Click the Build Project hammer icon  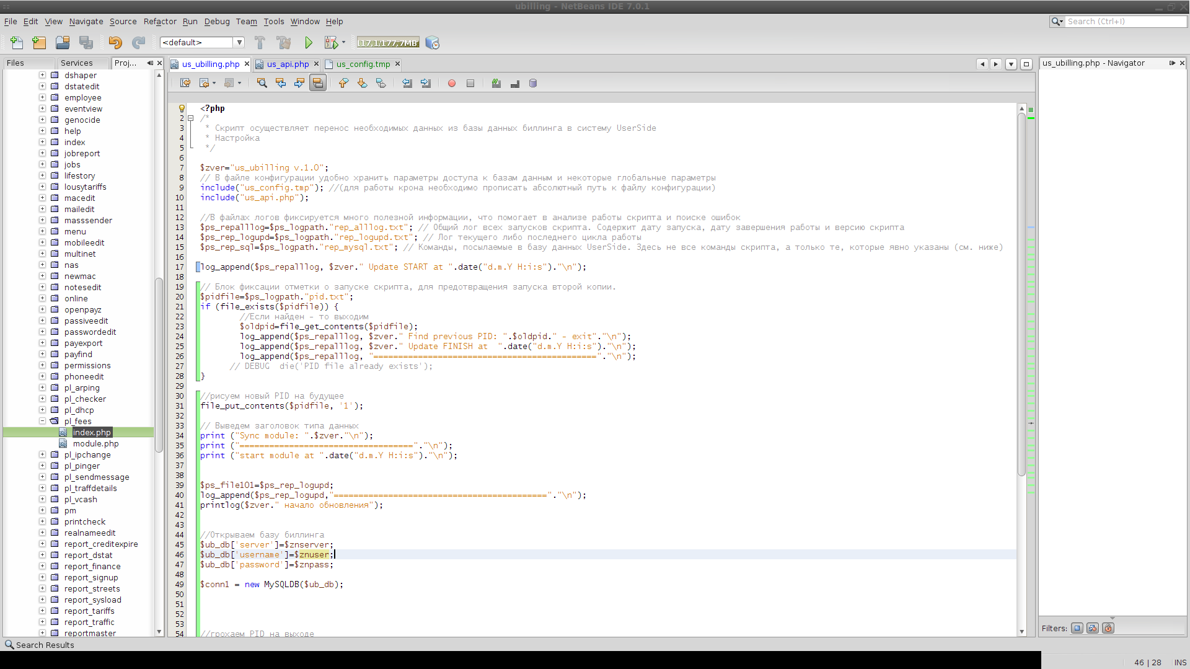tap(260, 43)
